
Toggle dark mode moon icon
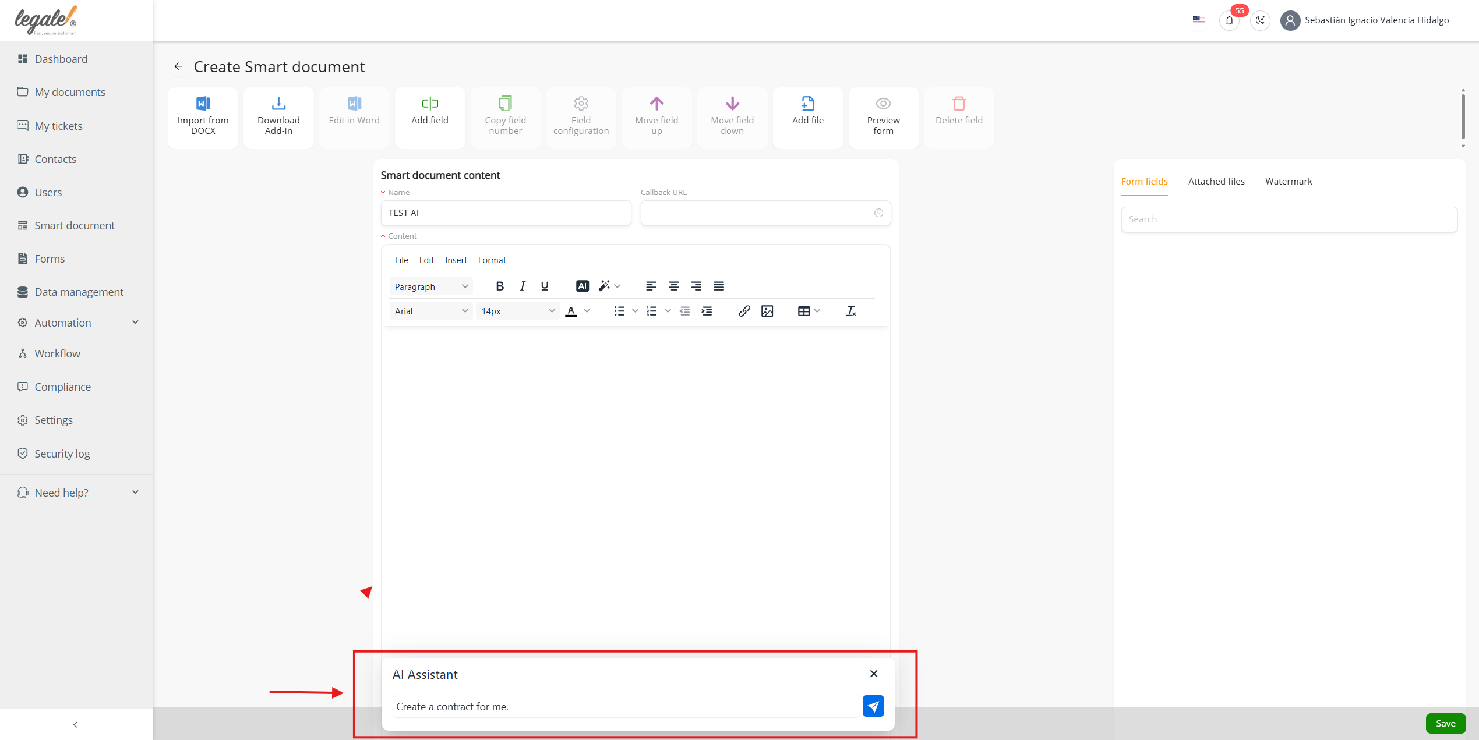[1260, 20]
